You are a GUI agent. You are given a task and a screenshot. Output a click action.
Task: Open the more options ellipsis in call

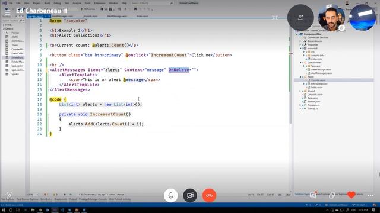pyautogui.click(x=370, y=195)
